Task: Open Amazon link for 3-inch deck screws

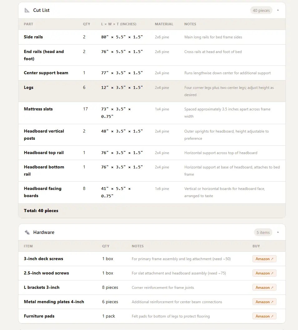Action: 264,259
